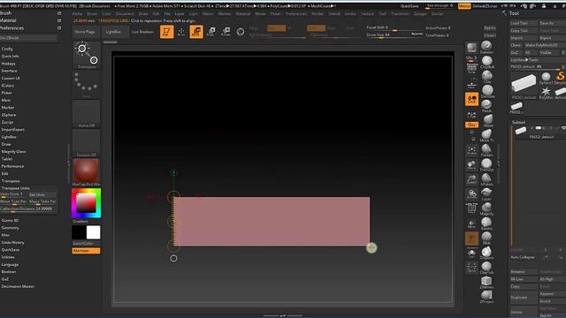Expand the Hotkeys preferences section
The height and width of the screenshot is (318, 566).
point(8,64)
